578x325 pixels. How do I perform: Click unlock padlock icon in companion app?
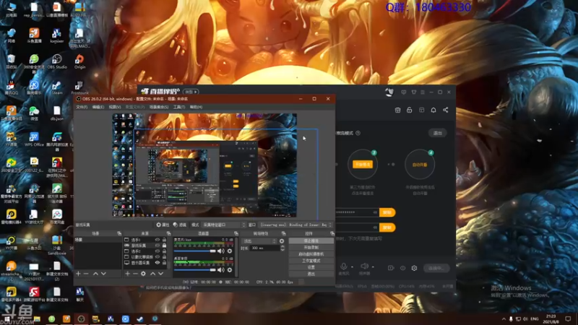409,110
